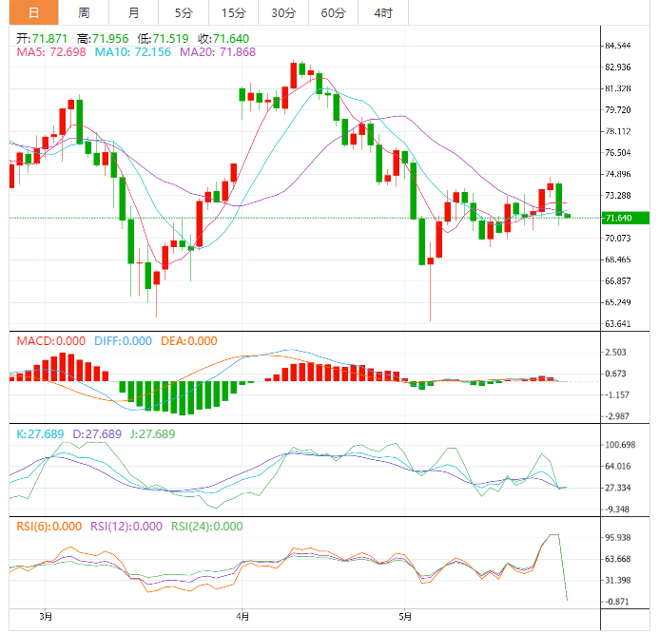Viewport: 659px width, 634px height.
Task: Switch to the 5分 interval tab
Action: (183, 12)
